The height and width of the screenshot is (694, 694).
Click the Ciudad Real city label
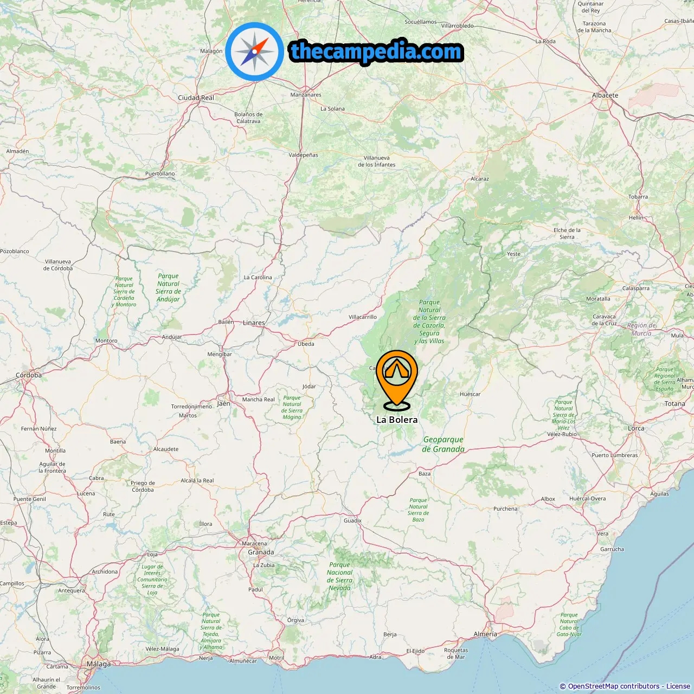point(196,98)
